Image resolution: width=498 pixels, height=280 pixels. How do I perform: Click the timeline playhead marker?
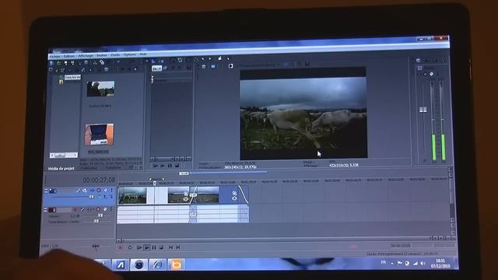tap(155, 184)
